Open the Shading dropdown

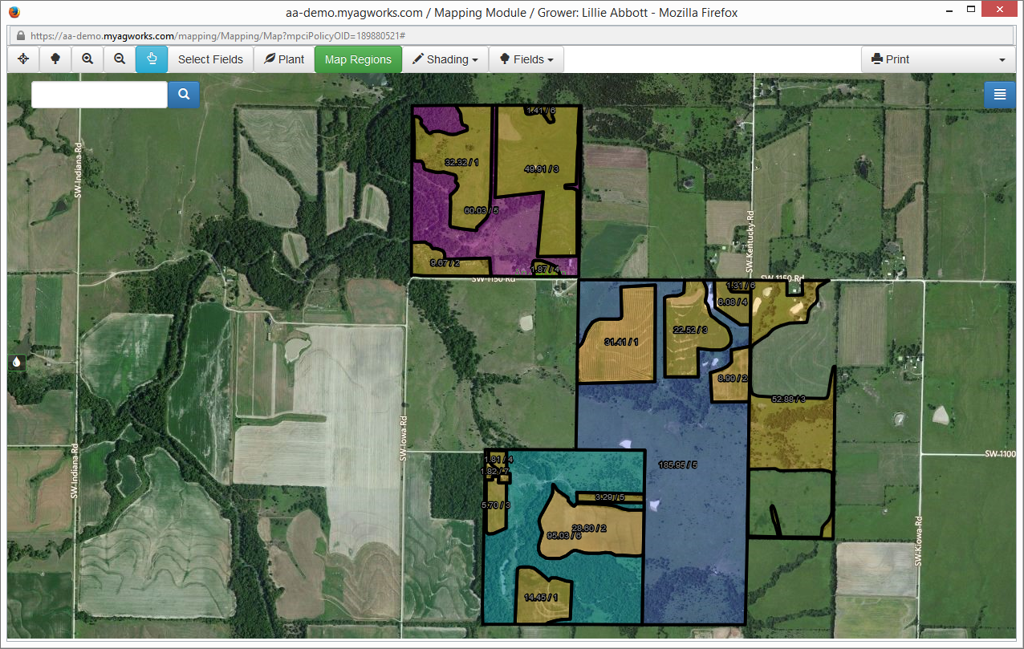coord(445,59)
